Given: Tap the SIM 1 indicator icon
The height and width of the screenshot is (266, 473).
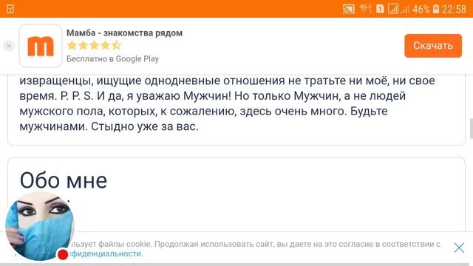Looking at the screenshot, I should point(380,9).
